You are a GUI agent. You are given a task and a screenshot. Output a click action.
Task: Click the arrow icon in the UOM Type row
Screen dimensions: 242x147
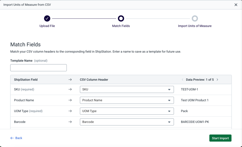point(70,111)
